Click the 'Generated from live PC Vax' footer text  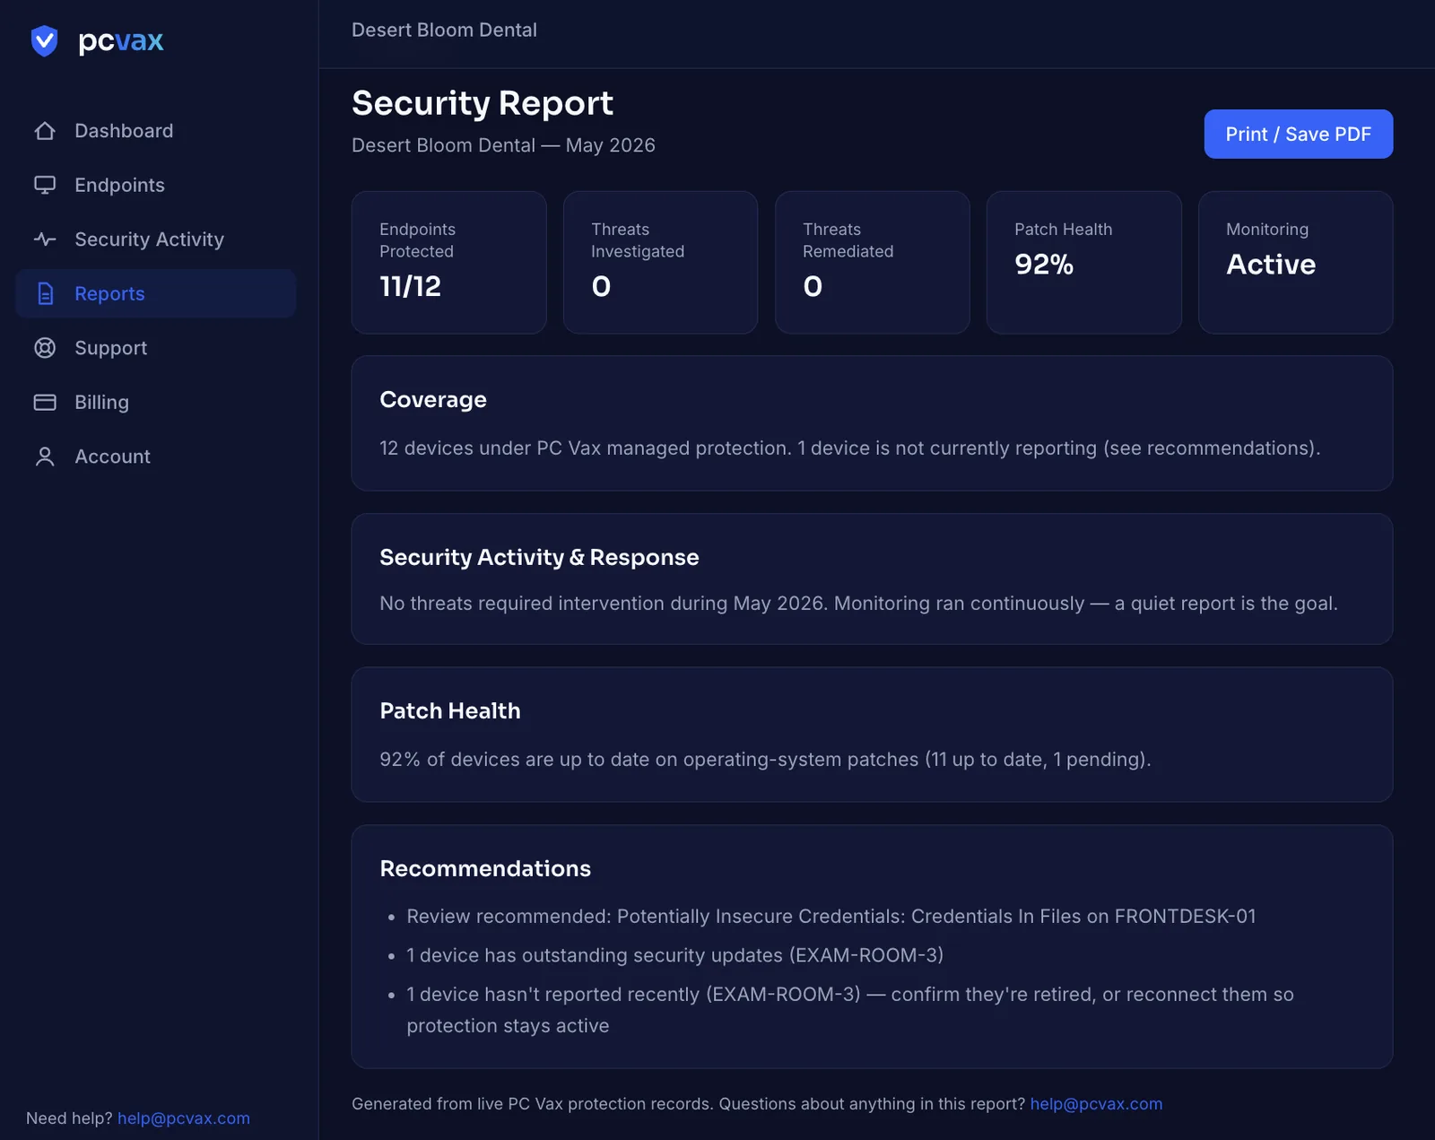(x=688, y=1104)
